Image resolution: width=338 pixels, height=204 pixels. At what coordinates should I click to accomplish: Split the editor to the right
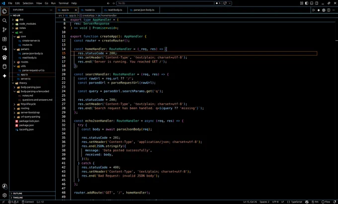pos(329,10)
